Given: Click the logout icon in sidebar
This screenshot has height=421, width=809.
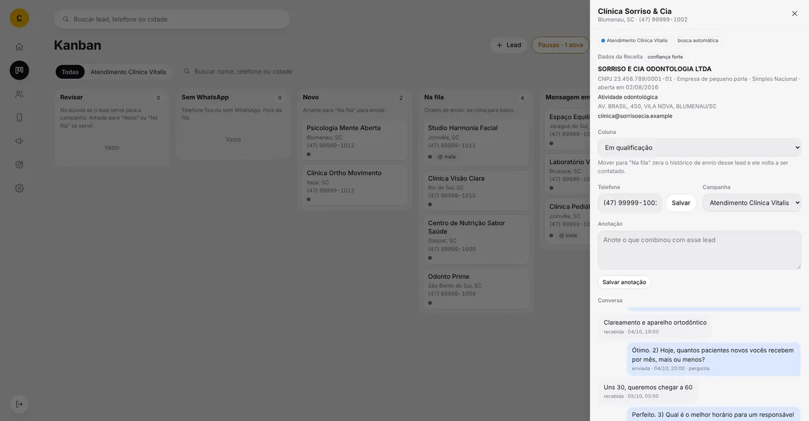Looking at the screenshot, I should click(19, 404).
